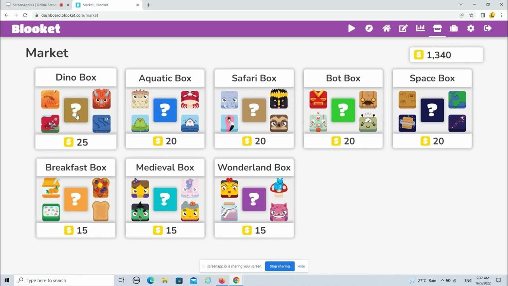Open the Breakfast Box orange question block
Viewport: 508px width, 286px height.
(76, 199)
